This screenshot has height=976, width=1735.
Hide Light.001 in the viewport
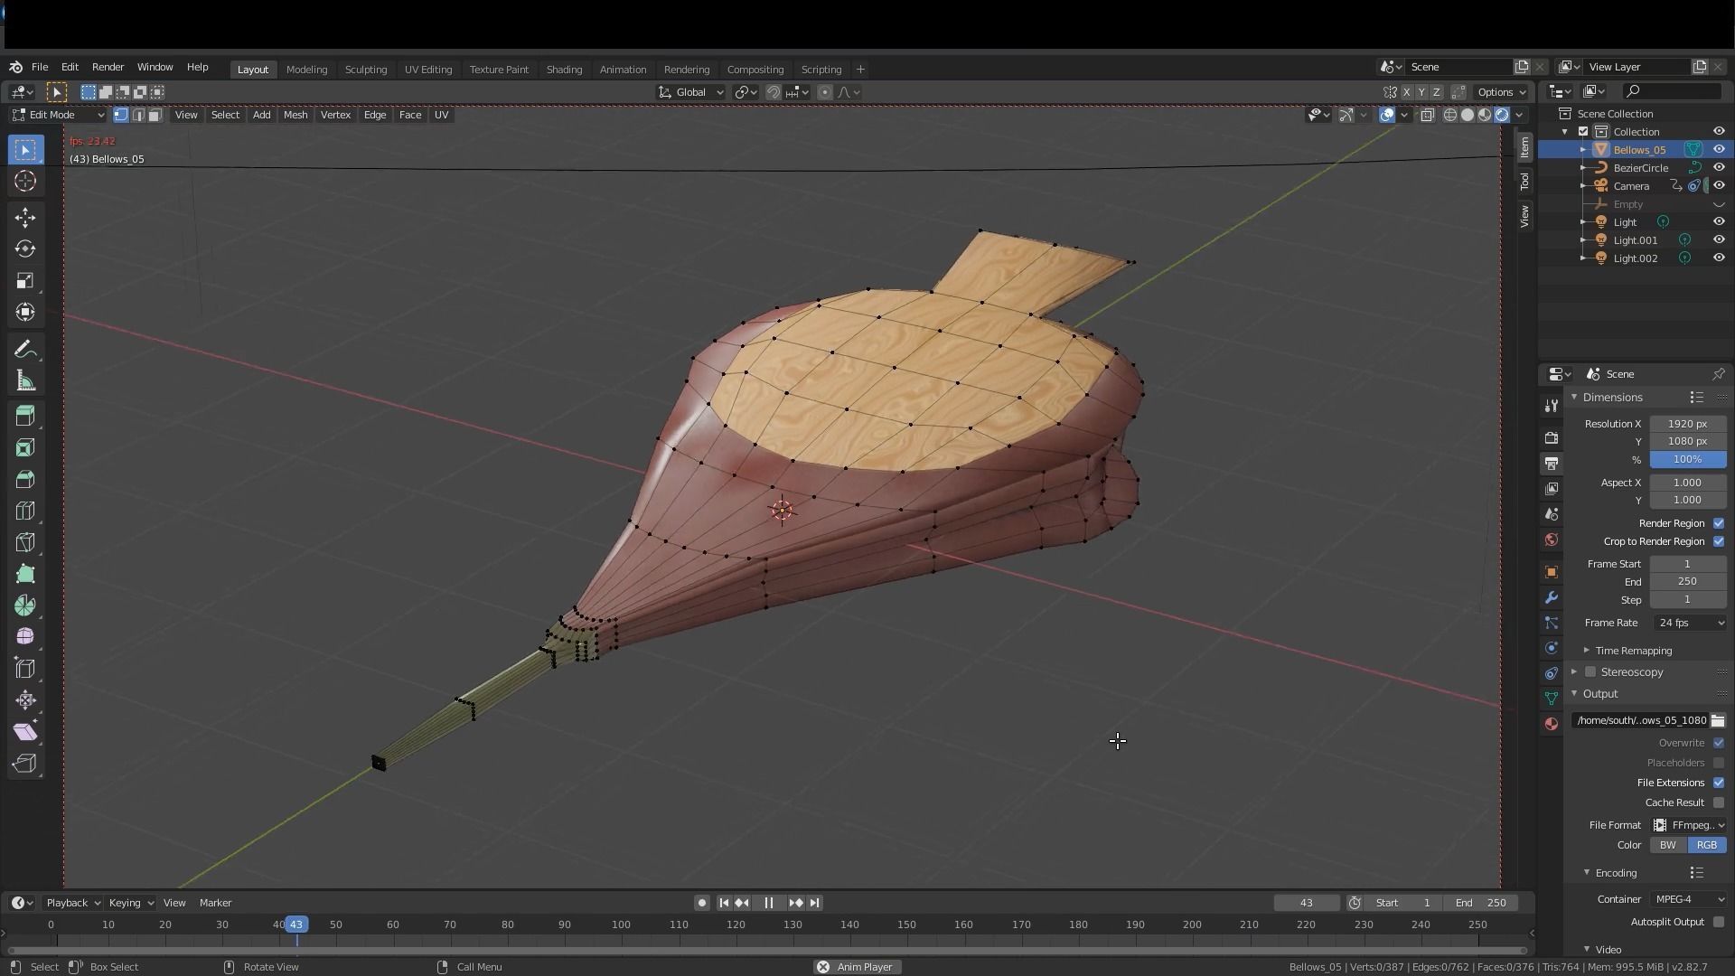[1719, 239]
